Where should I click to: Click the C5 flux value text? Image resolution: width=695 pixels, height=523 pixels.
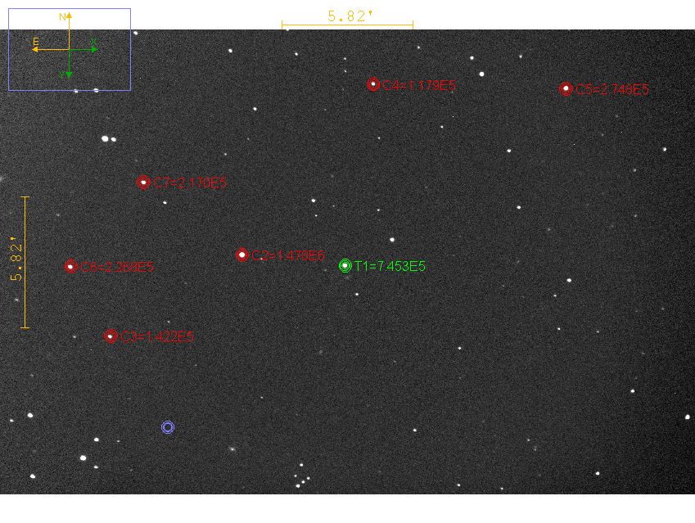pos(612,90)
